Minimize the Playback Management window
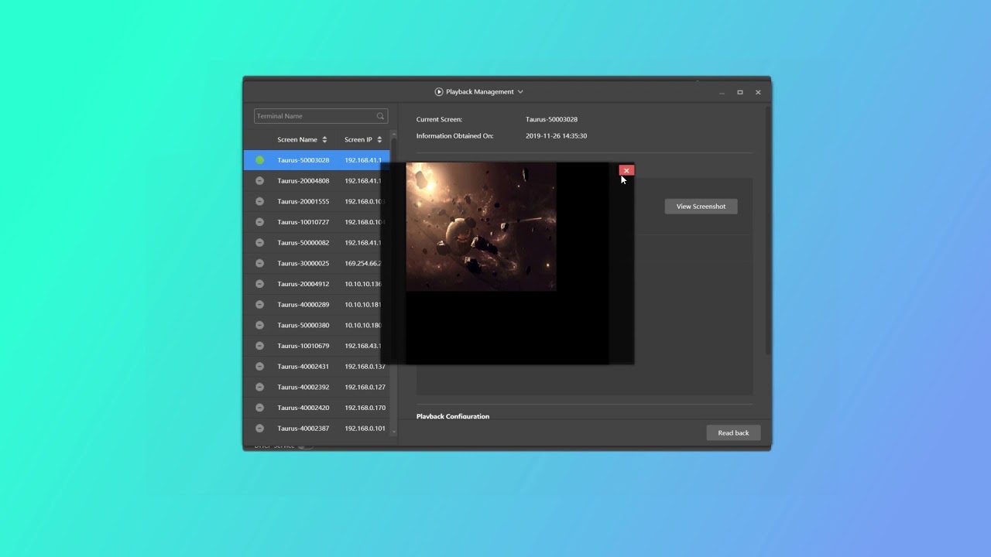 click(722, 92)
